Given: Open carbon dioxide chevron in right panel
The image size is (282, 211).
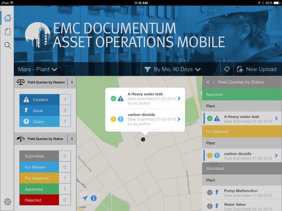Looking at the screenshot, I should pos(276,156).
